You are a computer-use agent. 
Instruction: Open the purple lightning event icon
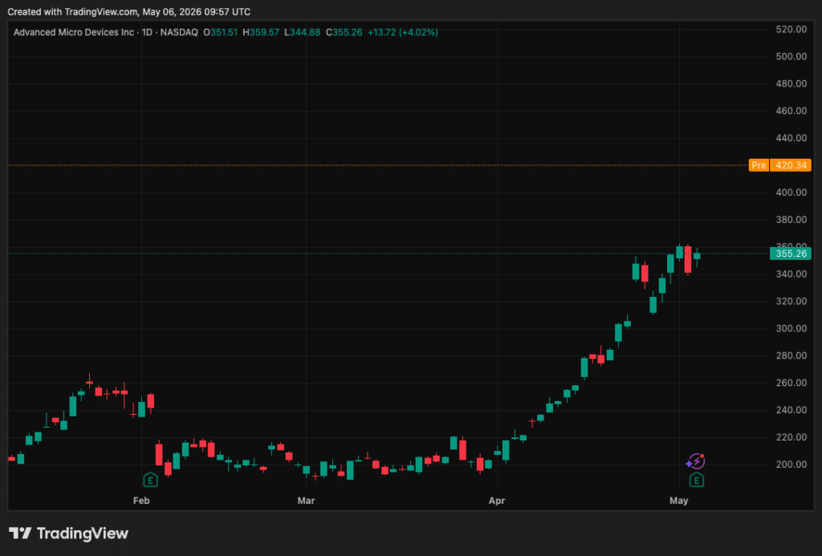[x=696, y=461]
